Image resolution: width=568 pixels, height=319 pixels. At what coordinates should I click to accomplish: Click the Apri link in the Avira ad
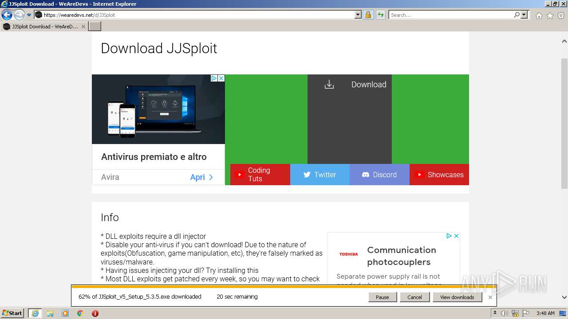pyautogui.click(x=201, y=177)
